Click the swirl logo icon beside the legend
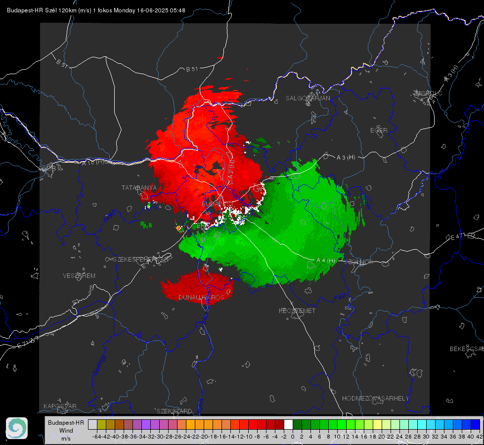 click(17, 428)
